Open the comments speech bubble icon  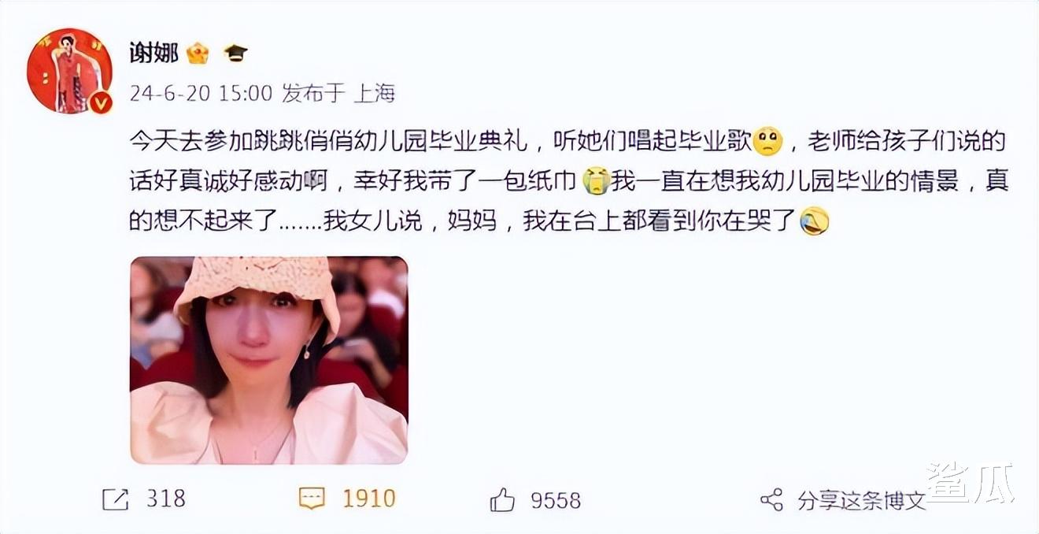312,499
